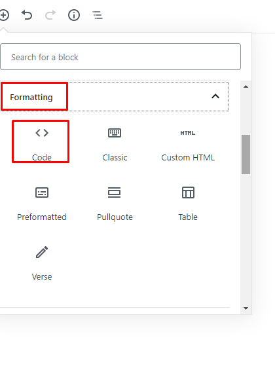Insert the Pullquote block
The height and width of the screenshot is (366, 275).
coord(115,202)
